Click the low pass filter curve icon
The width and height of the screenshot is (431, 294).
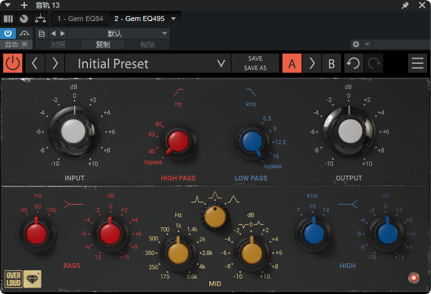251,92
